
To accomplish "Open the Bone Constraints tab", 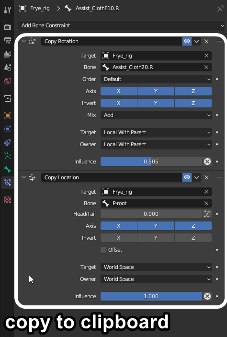I will click(x=8, y=183).
